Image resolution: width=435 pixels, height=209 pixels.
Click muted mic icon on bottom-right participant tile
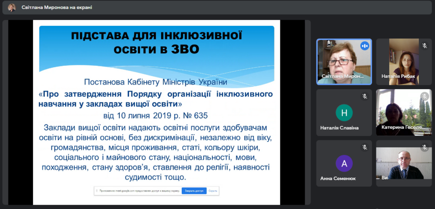point(424,147)
